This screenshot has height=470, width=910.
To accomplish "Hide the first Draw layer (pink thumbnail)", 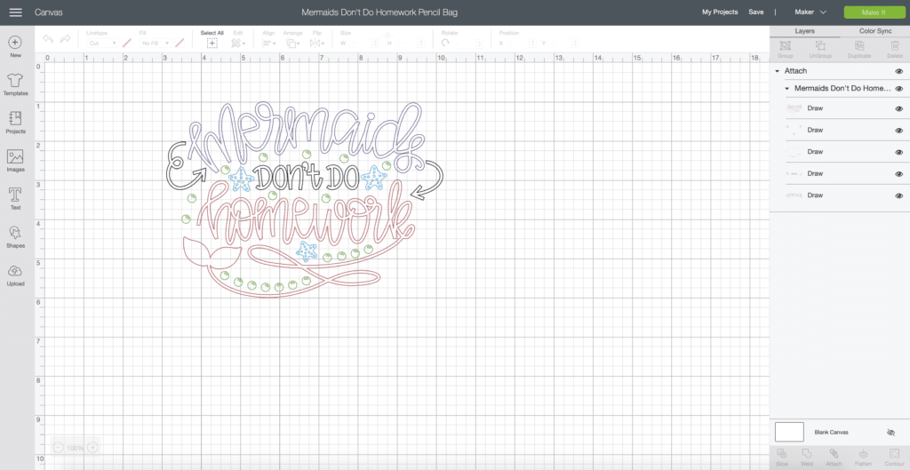I will 899,108.
